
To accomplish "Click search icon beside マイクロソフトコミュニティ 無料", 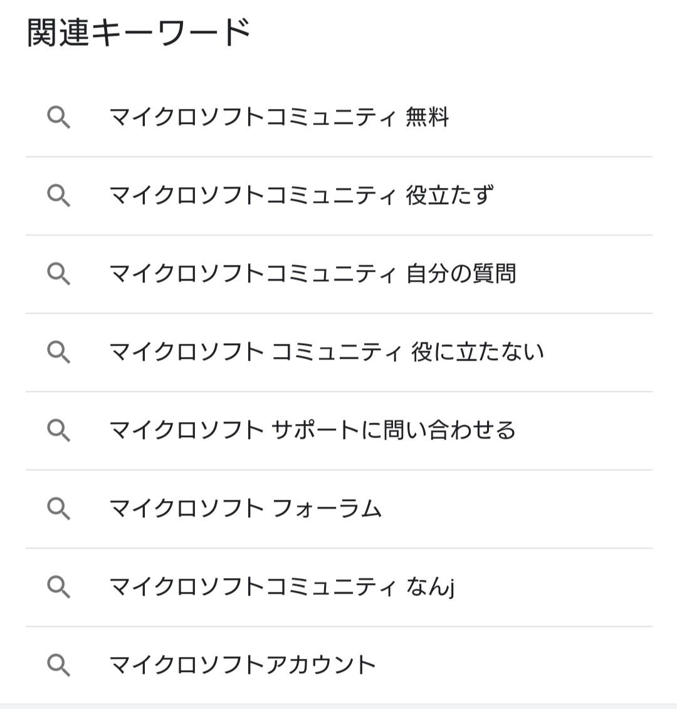I will click(58, 118).
